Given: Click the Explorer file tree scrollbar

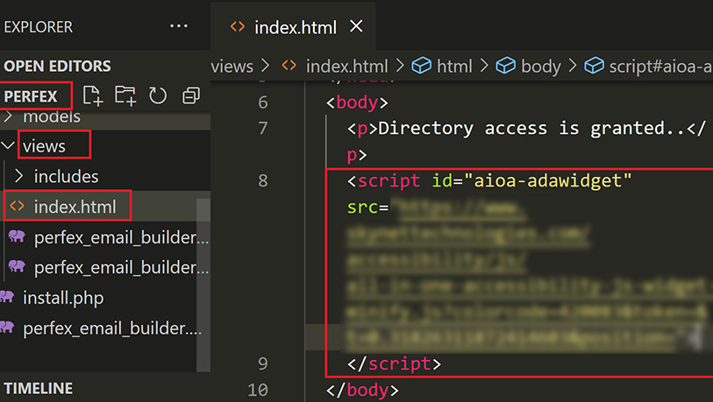Looking at the screenshot, I should tap(203, 286).
